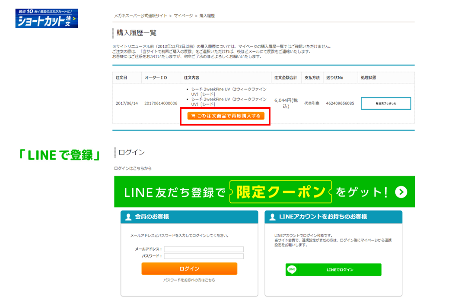
Task: Click 購入履歴一覧 heading
Action: point(137,33)
